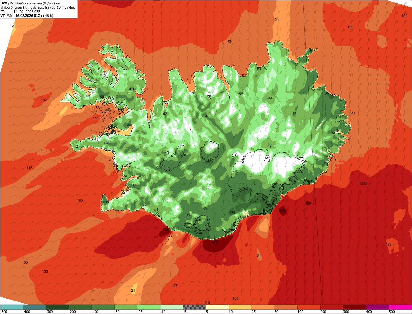Click the 'IT: Lau. 14. 02. 2026 03Z' line
This screenshot has width=412, height=314.
pos(20,12)
